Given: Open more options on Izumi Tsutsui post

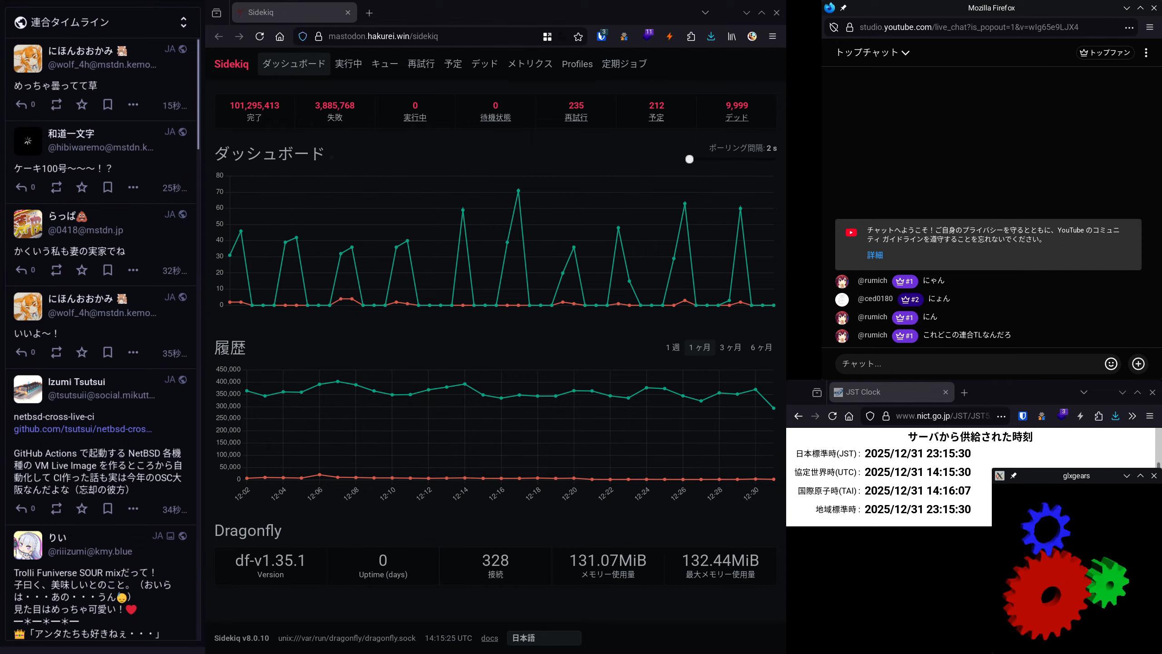Looking at the screenshot, I should (x=133, y=509).
